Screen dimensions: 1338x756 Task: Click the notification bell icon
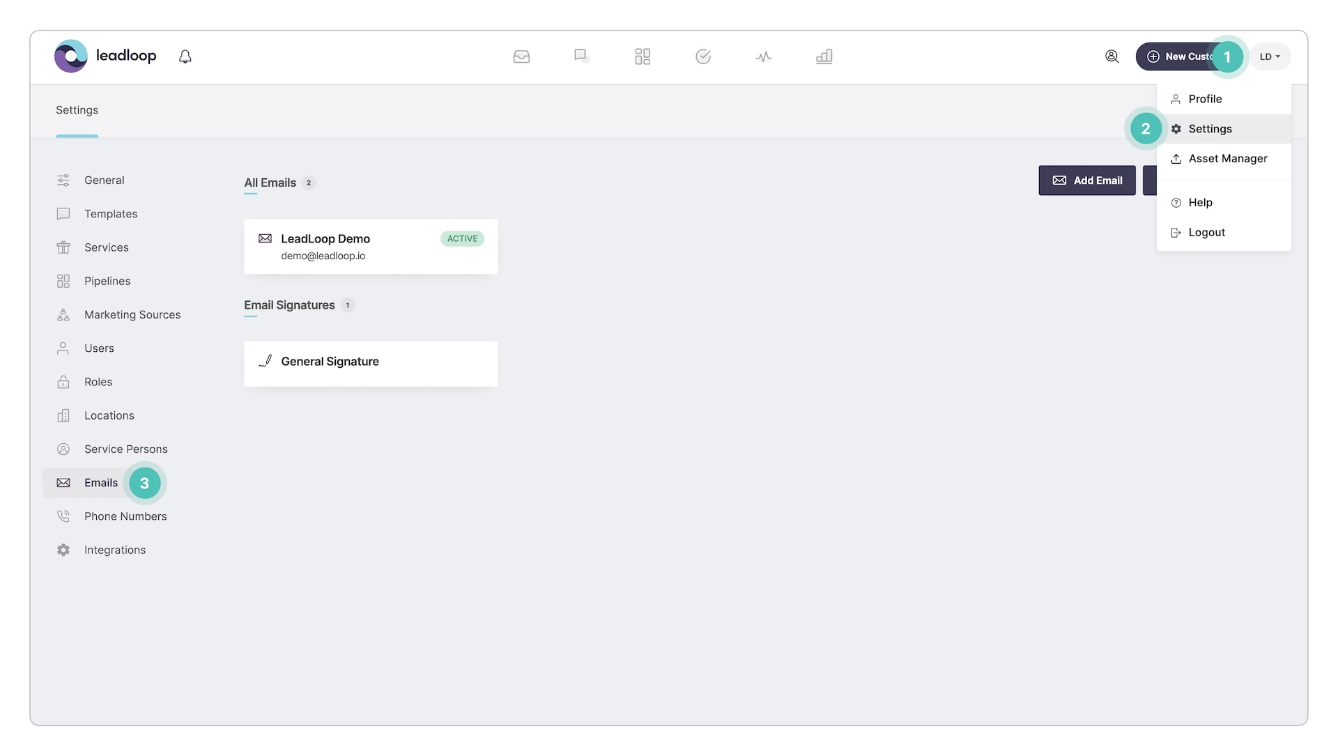click(x=185, y=56)
